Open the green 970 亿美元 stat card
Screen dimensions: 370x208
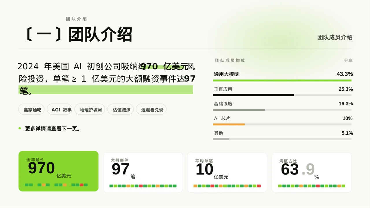pyautogui.click(x=58, y=171)
